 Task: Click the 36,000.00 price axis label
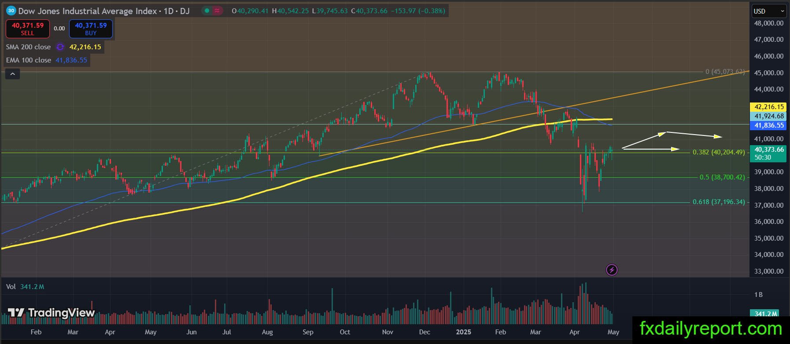point(769,222)
